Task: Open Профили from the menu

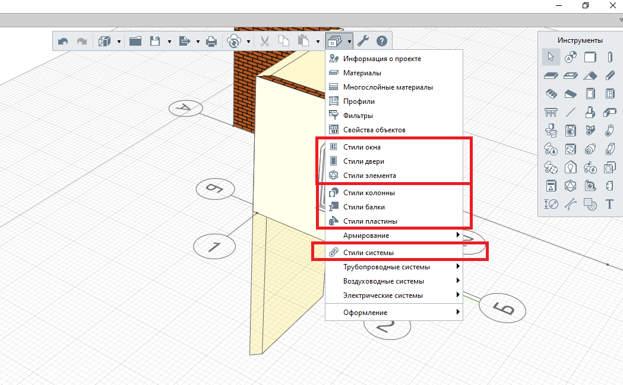Action: tap(394, 101)
